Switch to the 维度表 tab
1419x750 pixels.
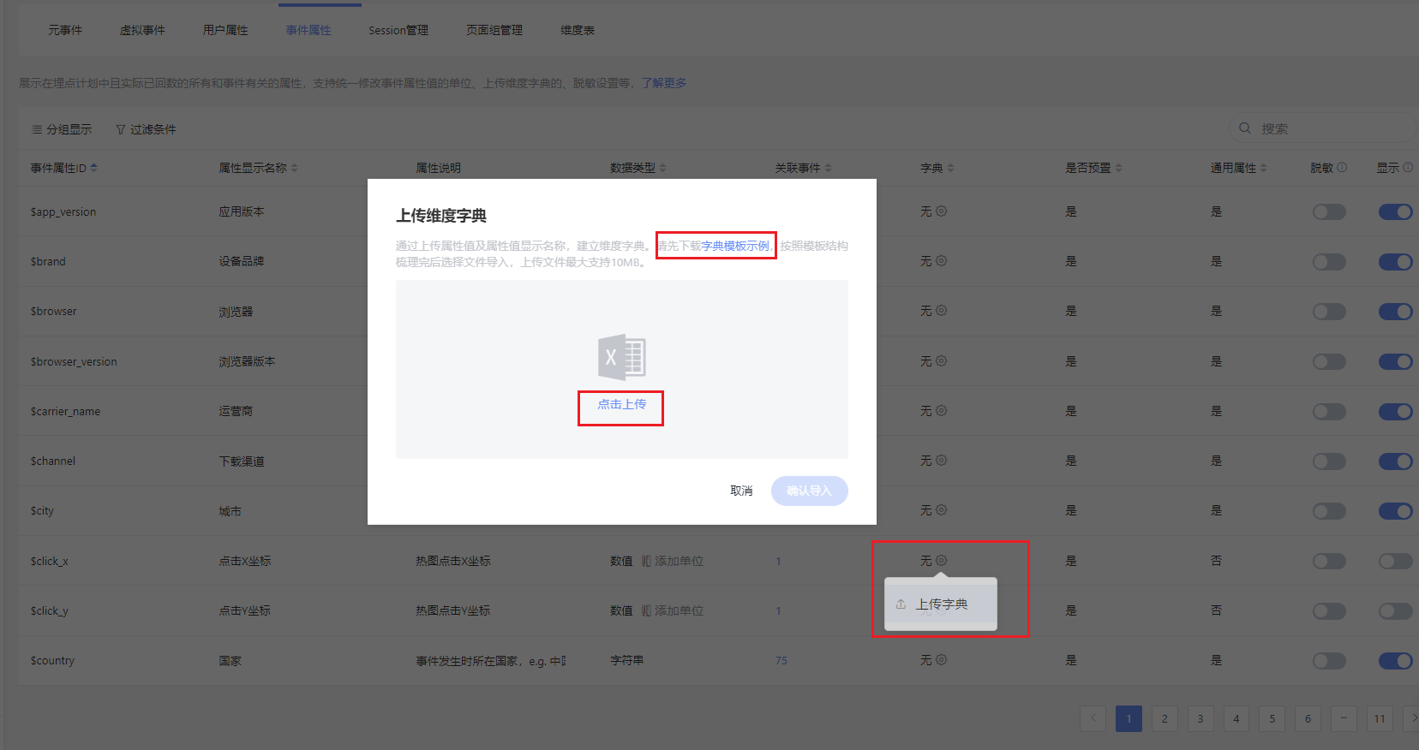coord(578,30)
